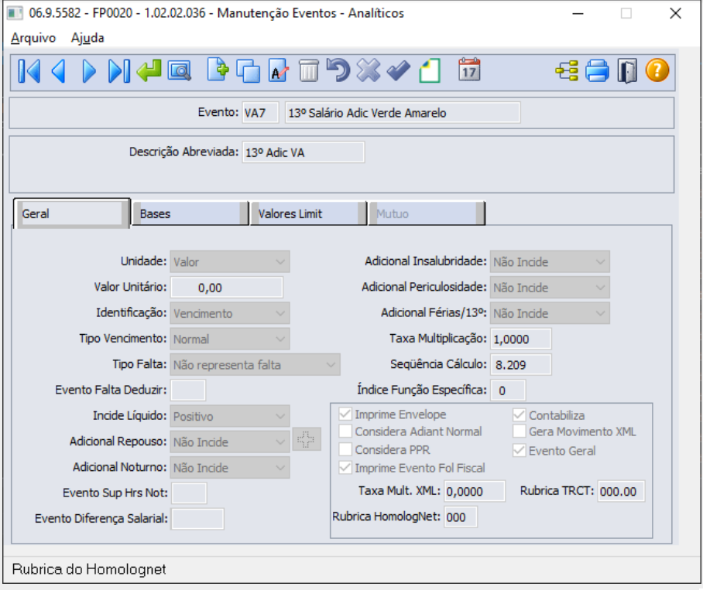703x590 pixels.
Task: Delete record with trash icon
Action: click(308, 70)
